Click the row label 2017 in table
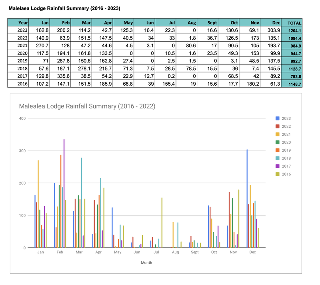 coord(18,76)
